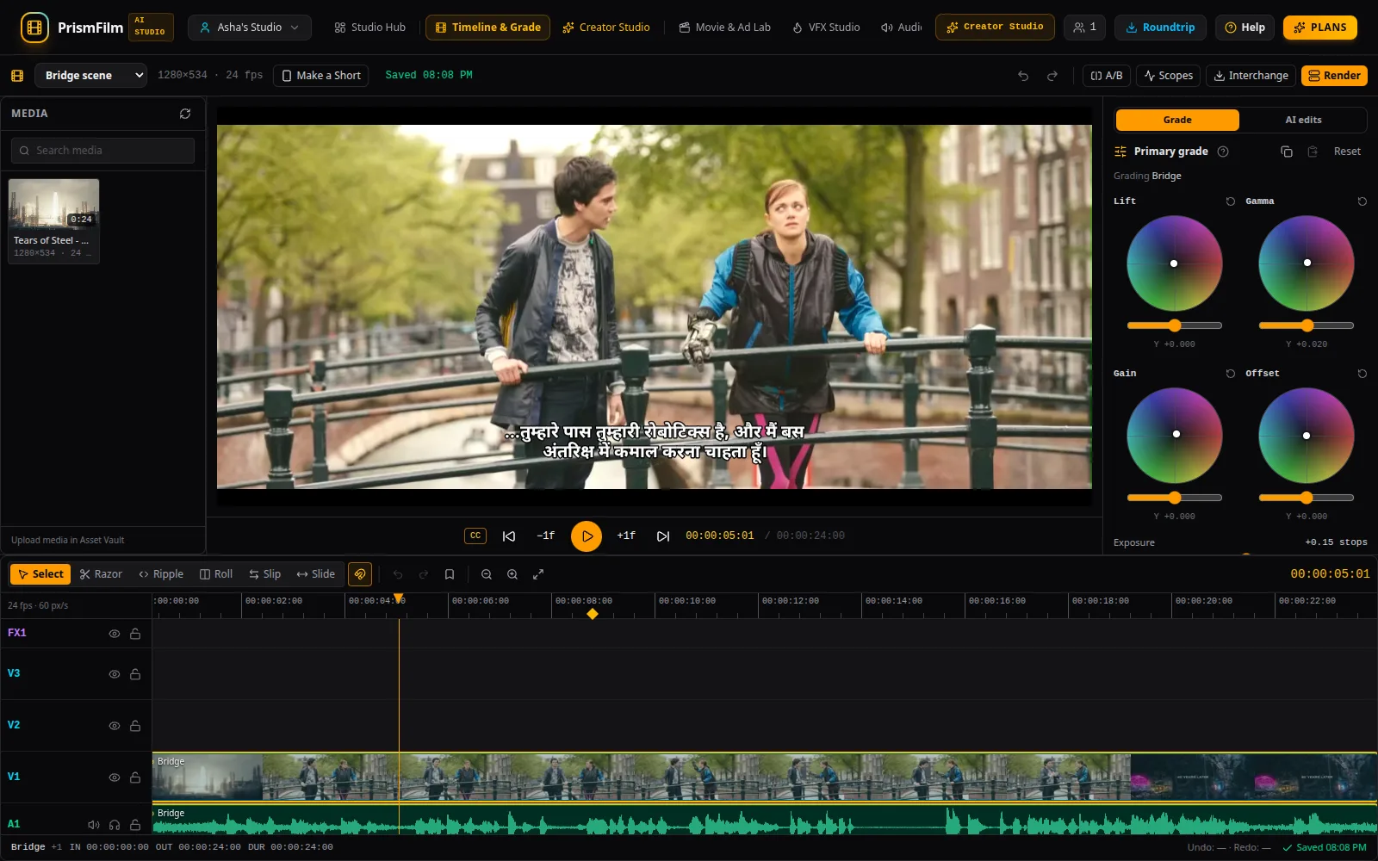Image resolution: width=1378 pixels, height=861 pixels.
Task: Switch to AI edits tab
Action: pos(1303,120)
